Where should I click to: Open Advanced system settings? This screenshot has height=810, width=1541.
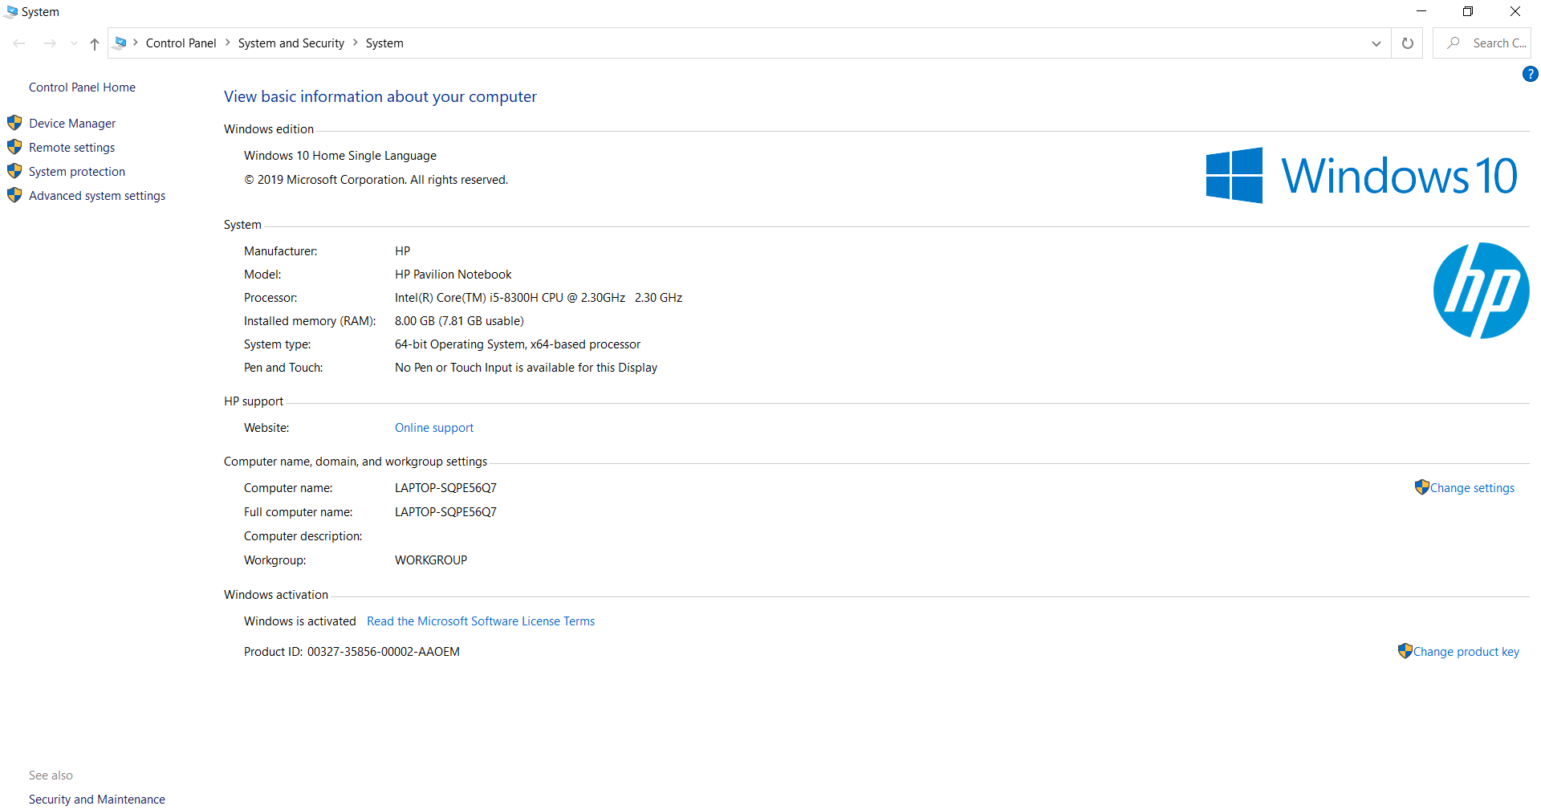click(96, 195)
